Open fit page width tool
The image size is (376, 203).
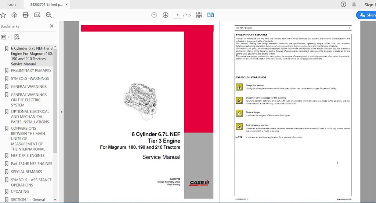point(199,15)
